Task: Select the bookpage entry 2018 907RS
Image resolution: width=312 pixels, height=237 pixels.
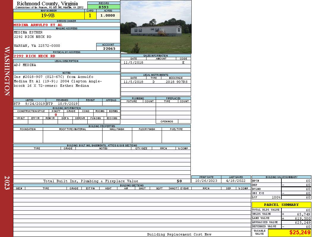Action: point(176,82)
